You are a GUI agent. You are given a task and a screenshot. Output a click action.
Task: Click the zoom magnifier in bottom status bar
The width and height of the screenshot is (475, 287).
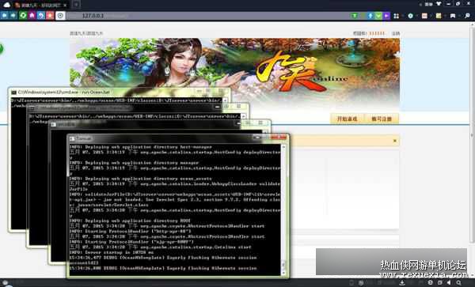[x=458, y=283]
